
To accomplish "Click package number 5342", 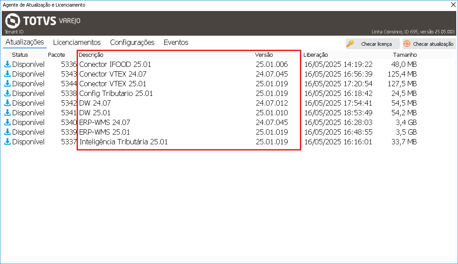I will click(69, 103).
